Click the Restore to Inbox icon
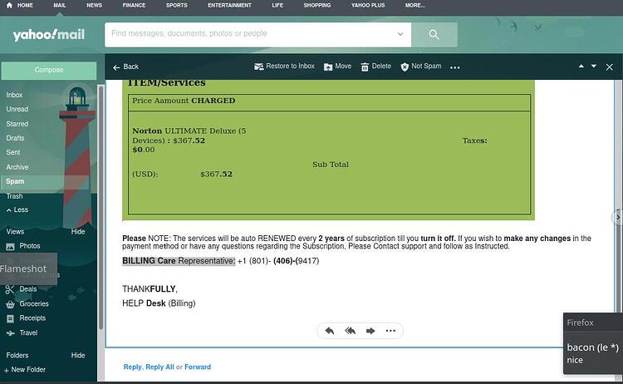 coord(258,66)
